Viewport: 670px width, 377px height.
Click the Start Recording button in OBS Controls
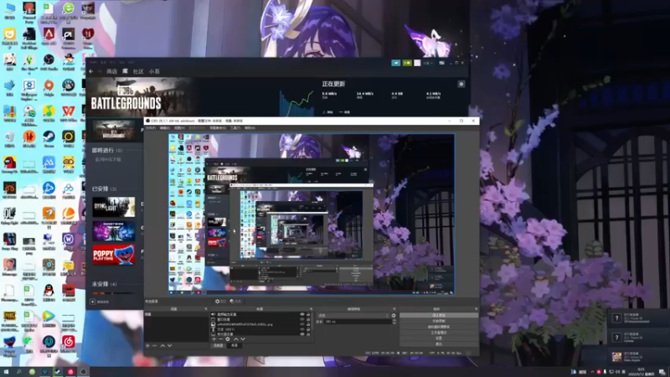[439, 321]
